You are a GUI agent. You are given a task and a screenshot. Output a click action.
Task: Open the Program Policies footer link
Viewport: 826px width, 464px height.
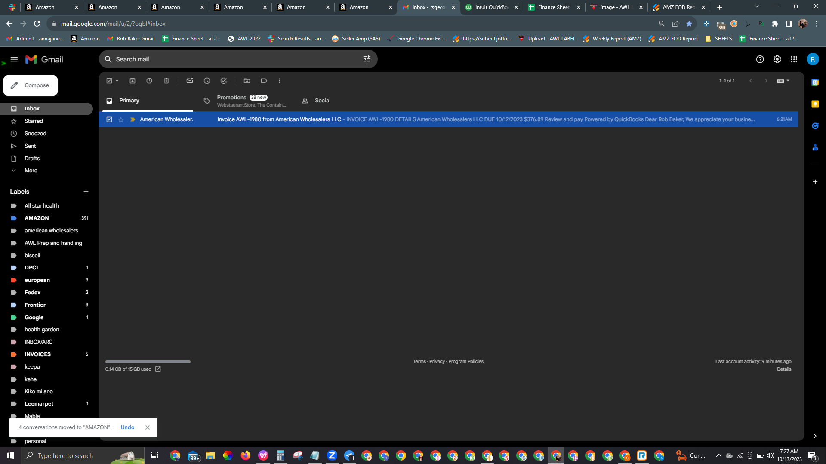point(466,362)
